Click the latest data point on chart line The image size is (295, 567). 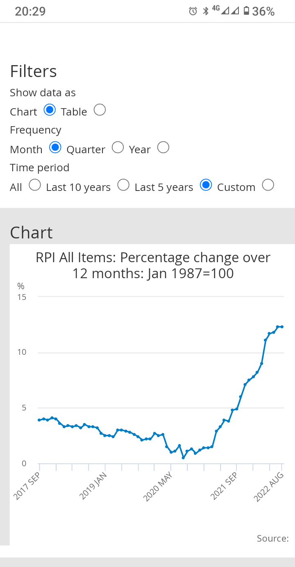click(x=282, y=327)
